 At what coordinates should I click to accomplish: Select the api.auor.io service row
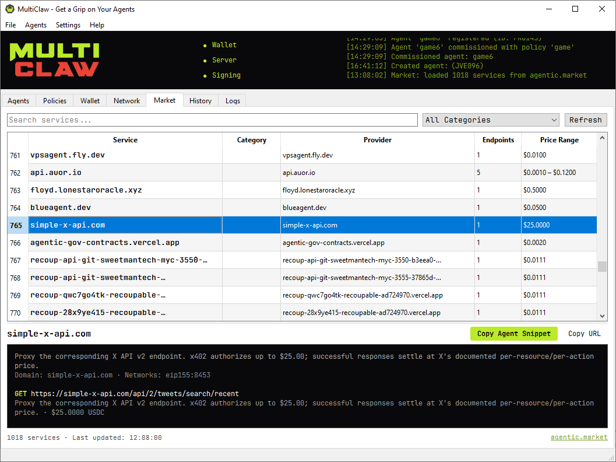(302, 173)
